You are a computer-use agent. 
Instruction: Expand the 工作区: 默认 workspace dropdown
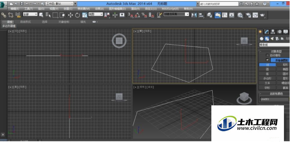point(59,3)
